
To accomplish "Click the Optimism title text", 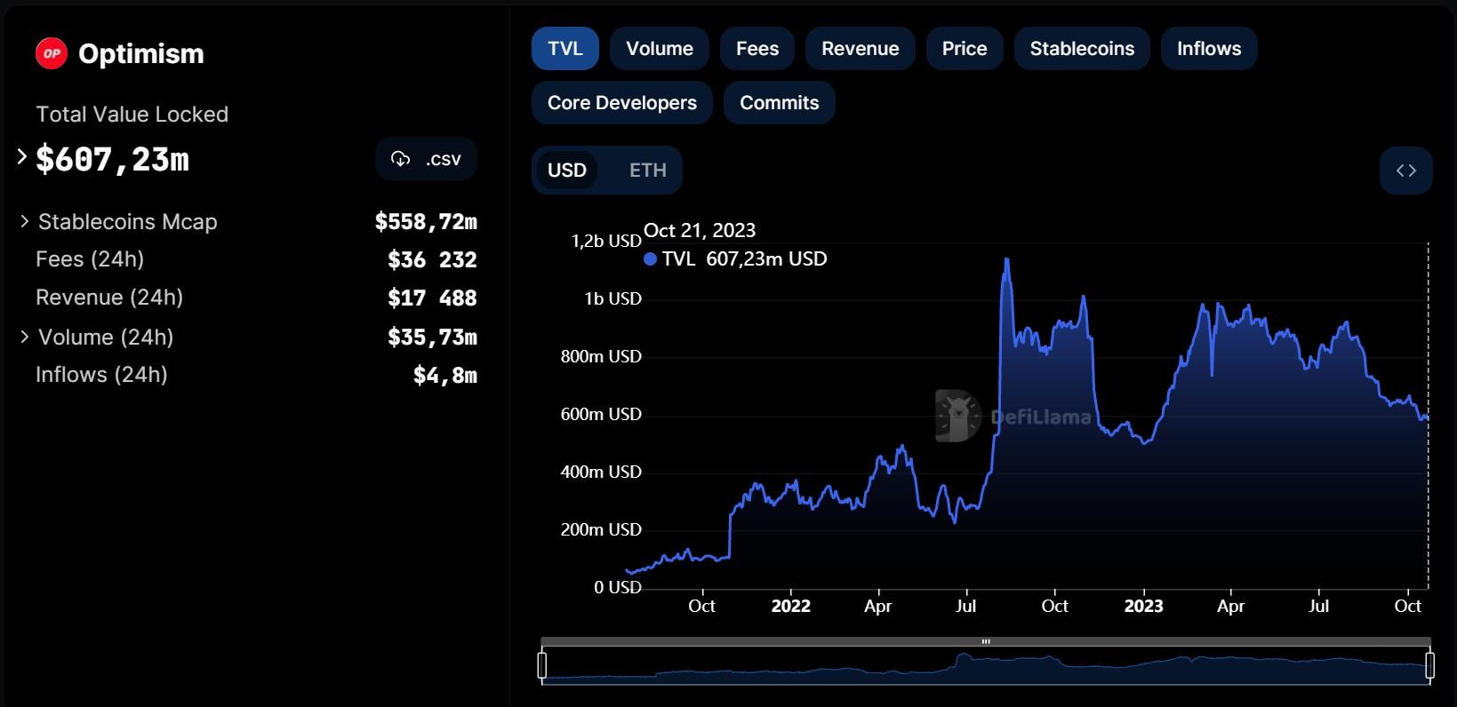I will (x=141, y=53).
